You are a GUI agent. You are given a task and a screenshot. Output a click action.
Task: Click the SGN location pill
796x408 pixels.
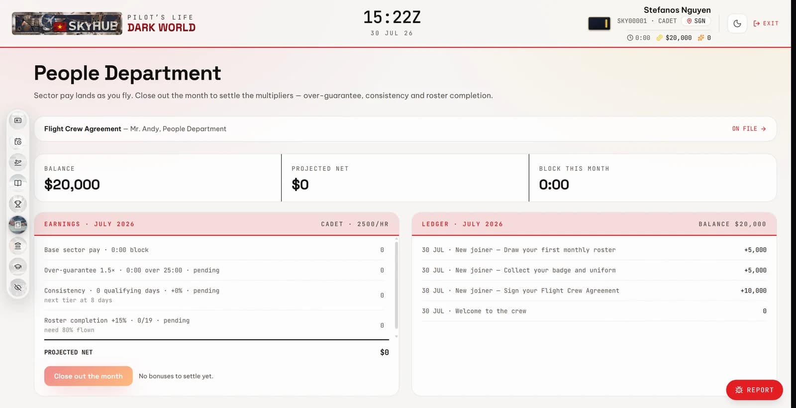pos(696,21)
